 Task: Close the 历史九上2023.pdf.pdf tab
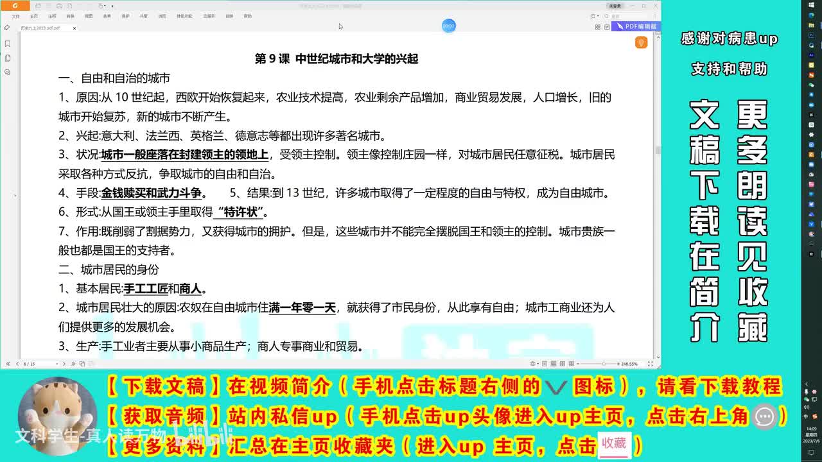[x=74, y=28]
